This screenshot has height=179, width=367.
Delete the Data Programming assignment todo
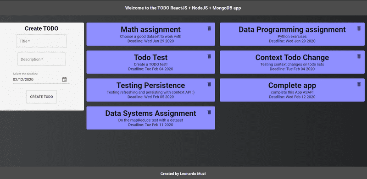tap(359, 28)
